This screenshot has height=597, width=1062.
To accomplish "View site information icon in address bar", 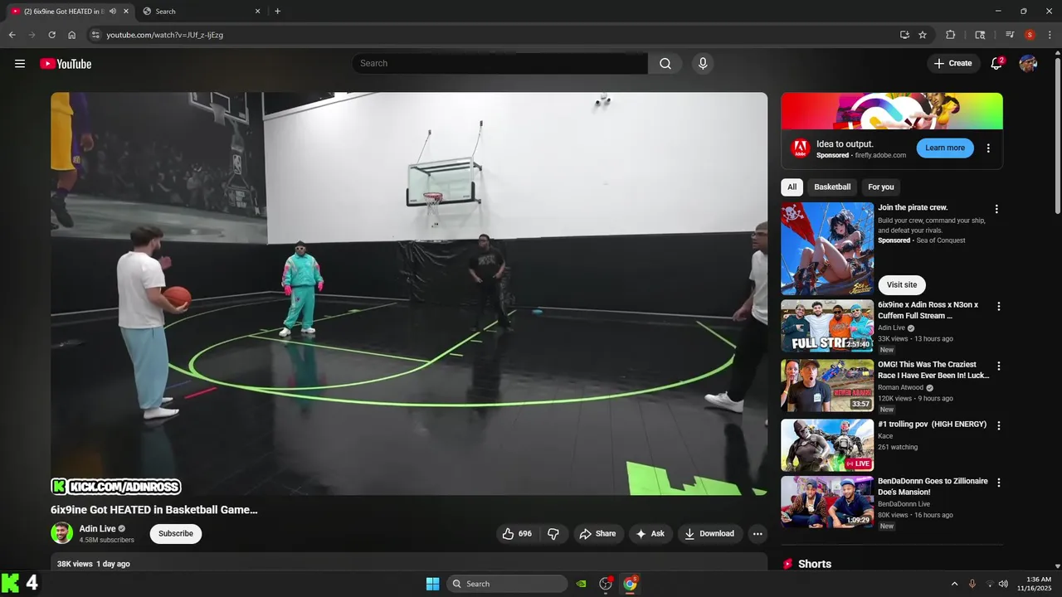I will [x=95, y=35].
